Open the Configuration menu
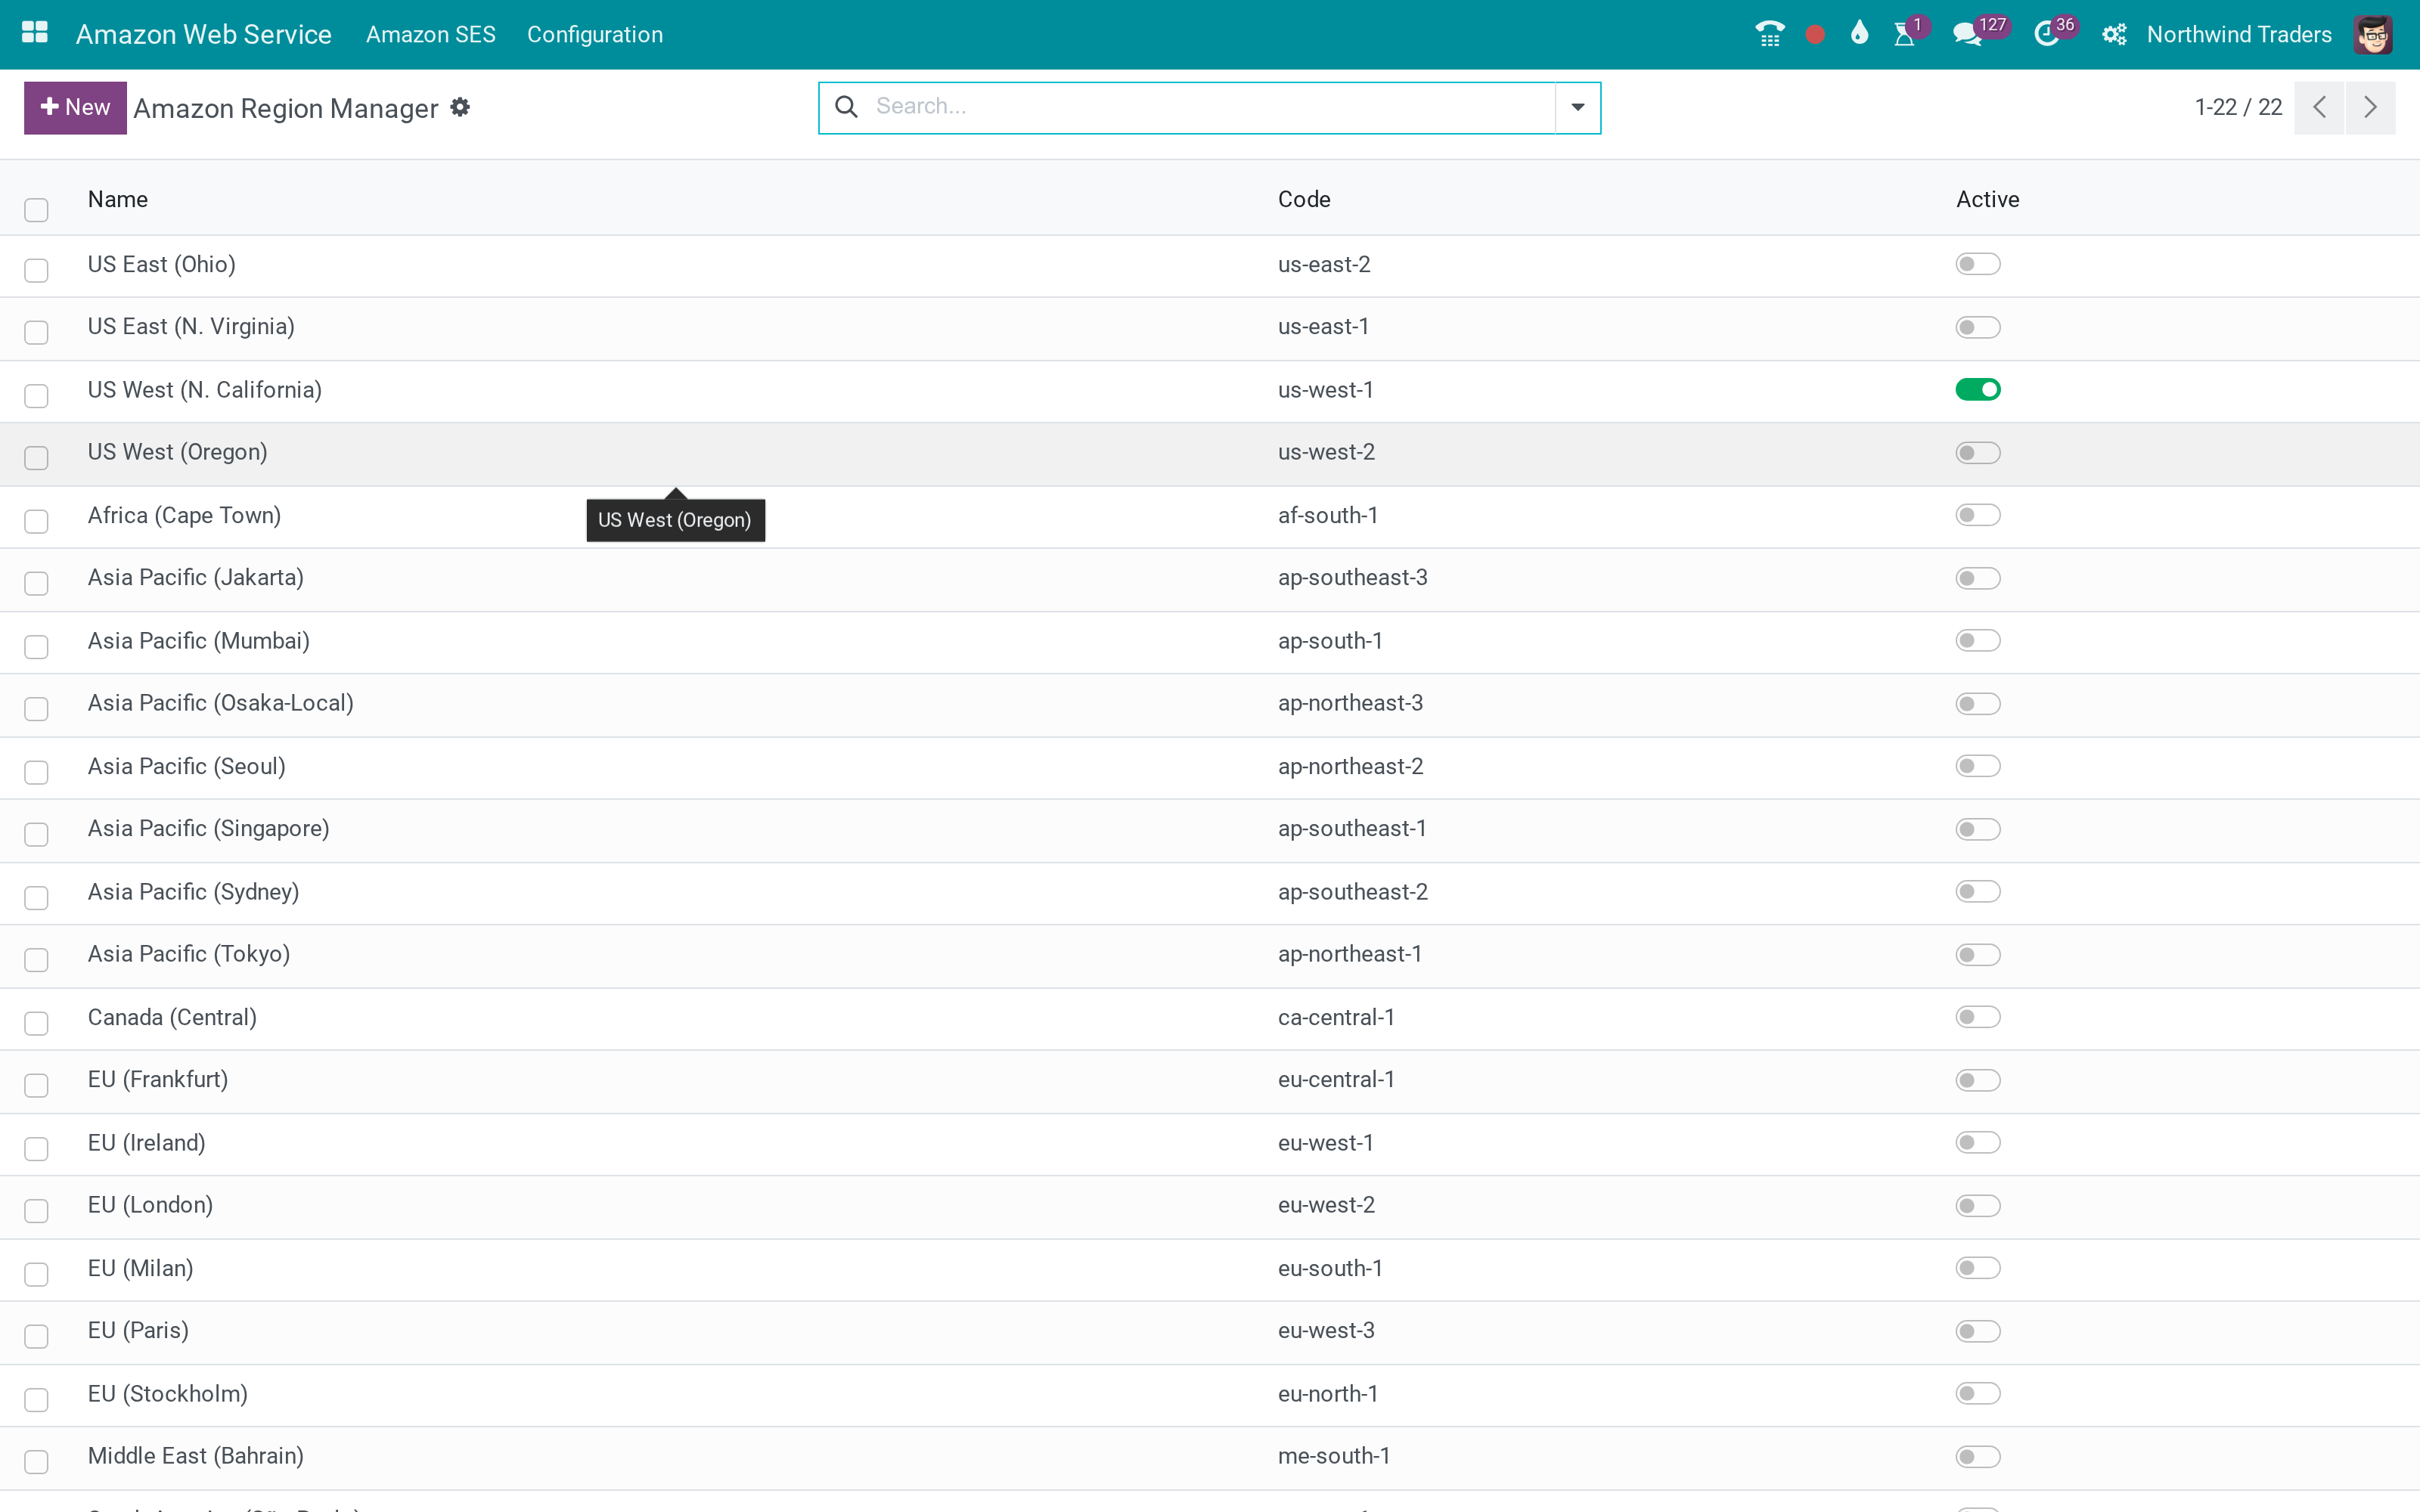 tap(595, 34)
